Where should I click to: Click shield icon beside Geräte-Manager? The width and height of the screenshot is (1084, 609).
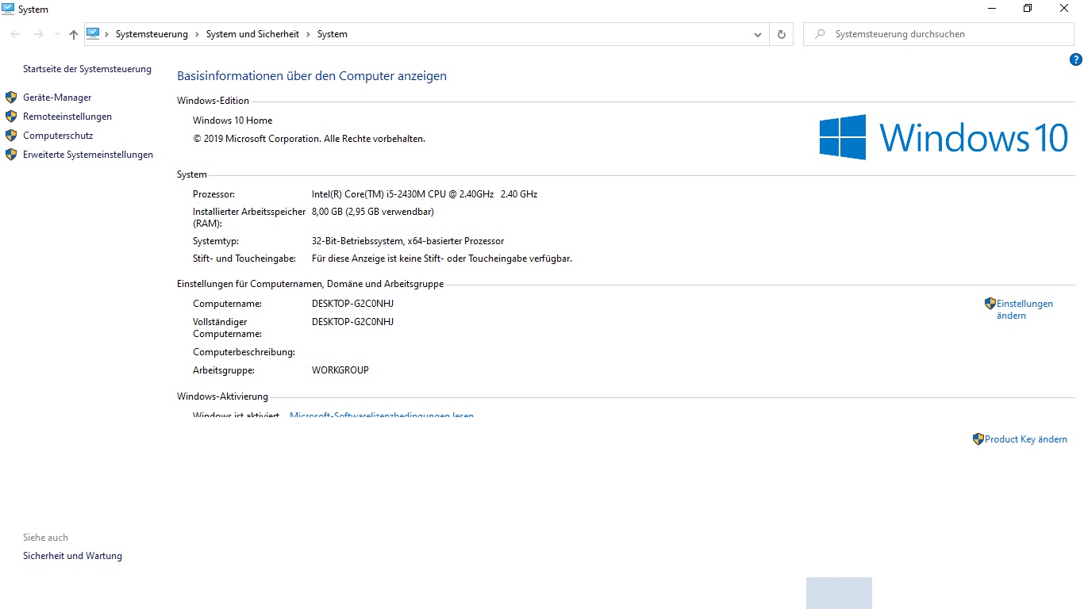(x=11, y=98)
